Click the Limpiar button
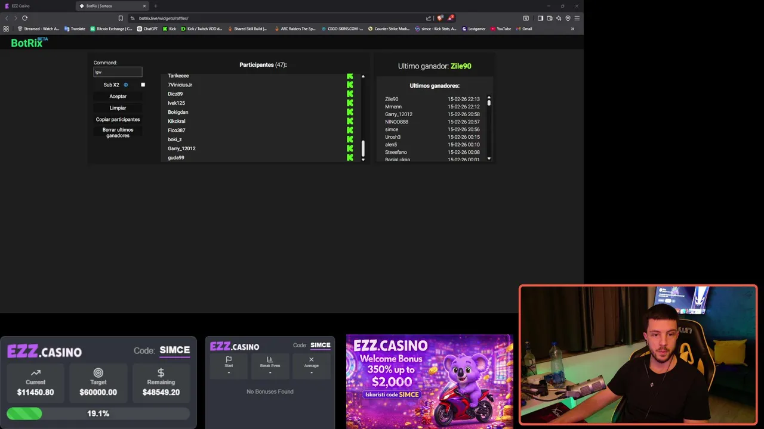This screenshot has height=429, width=764. 118,108
